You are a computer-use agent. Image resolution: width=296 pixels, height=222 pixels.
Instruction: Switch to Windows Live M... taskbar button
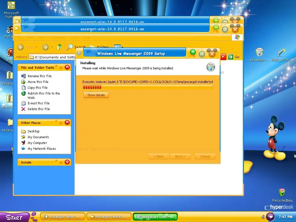tap(155, 217)
